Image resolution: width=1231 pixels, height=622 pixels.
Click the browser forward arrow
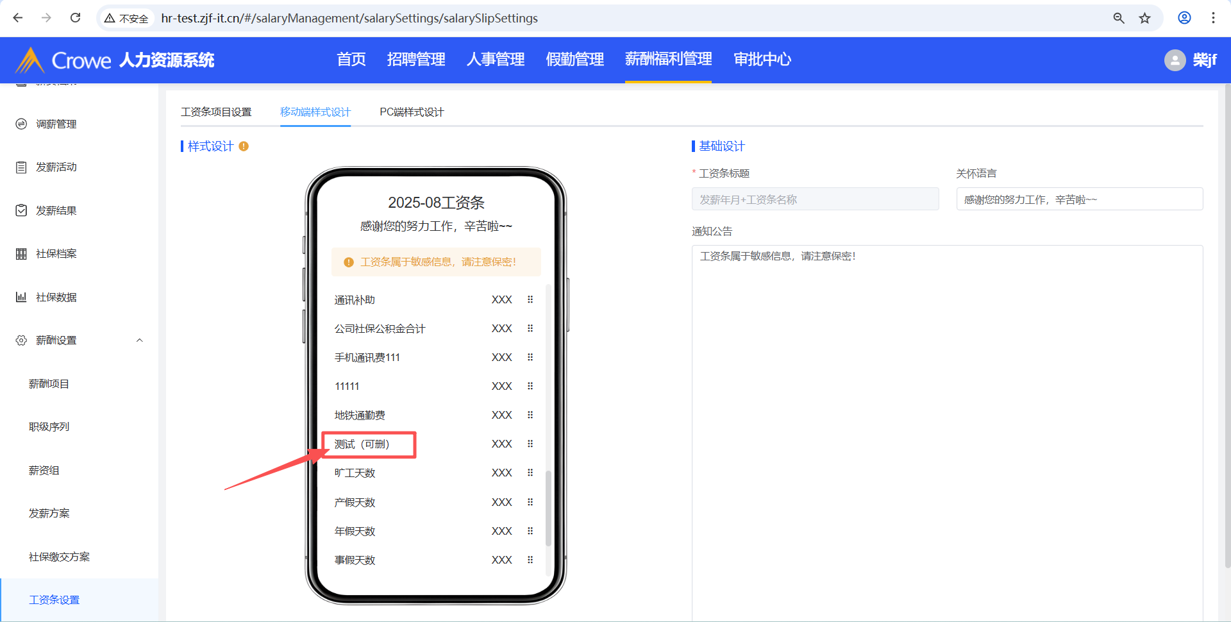tap(46, 18)
